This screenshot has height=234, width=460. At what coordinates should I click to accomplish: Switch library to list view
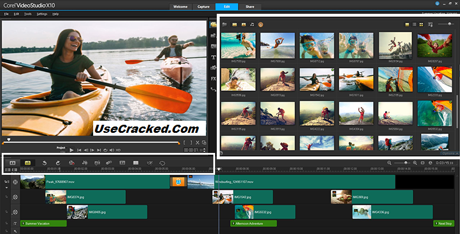click(415, 25)
